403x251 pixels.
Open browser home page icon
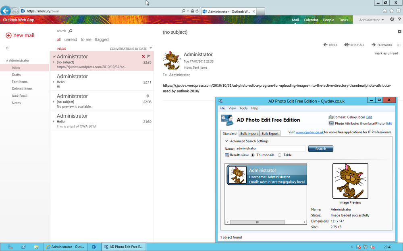385,11
